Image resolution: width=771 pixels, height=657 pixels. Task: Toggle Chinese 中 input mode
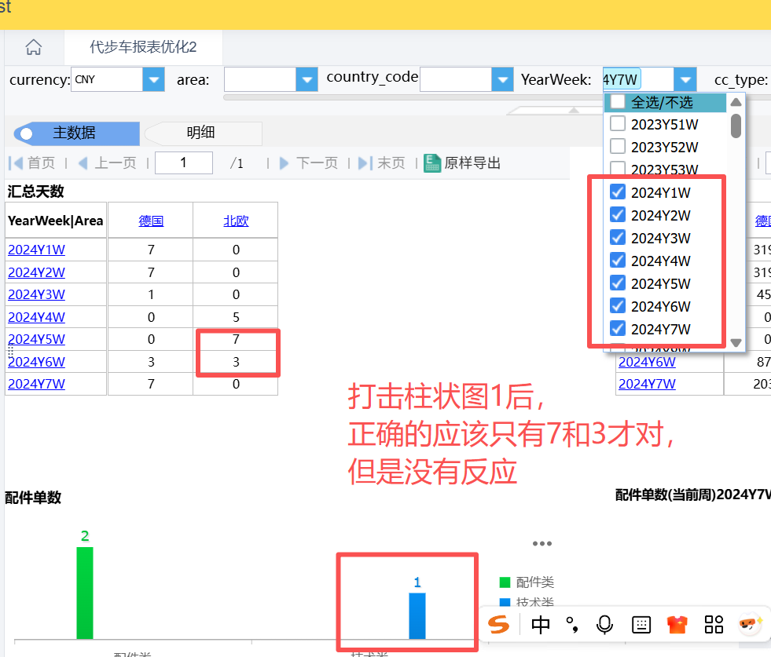541,625
